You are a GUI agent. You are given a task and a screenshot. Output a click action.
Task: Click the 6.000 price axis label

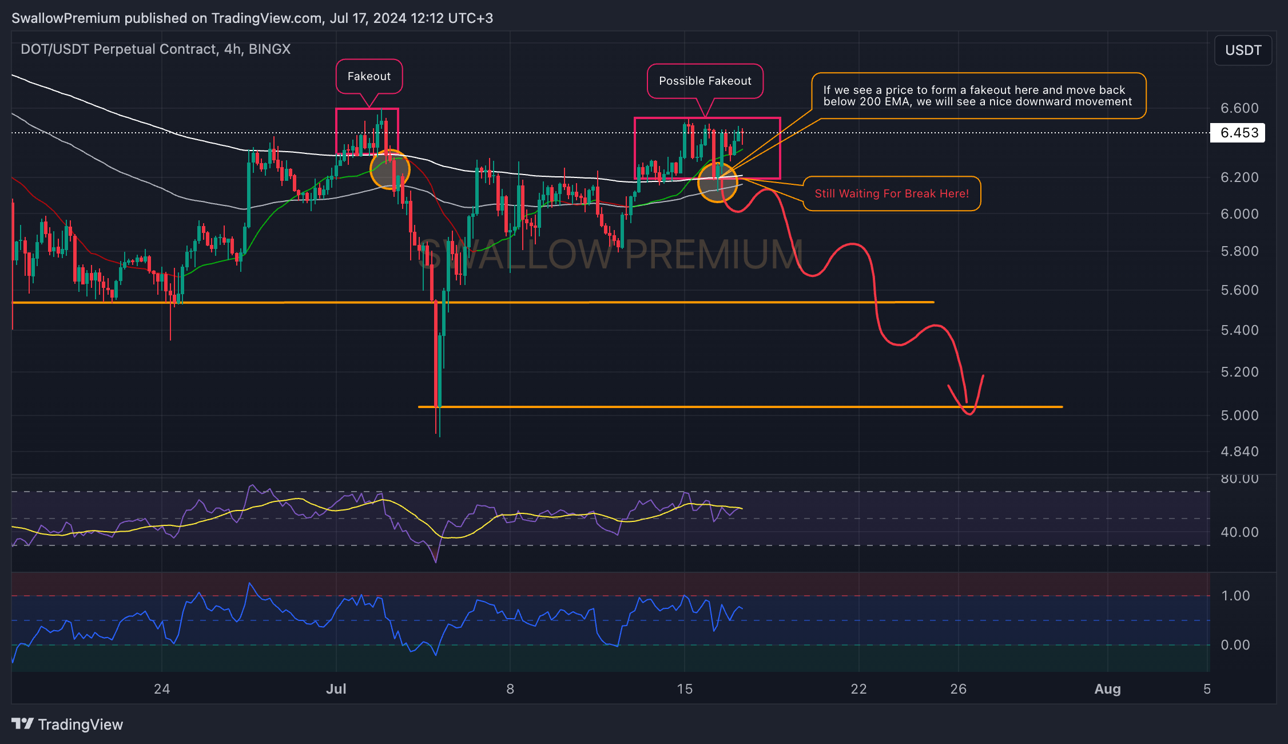coord(1239,214)
